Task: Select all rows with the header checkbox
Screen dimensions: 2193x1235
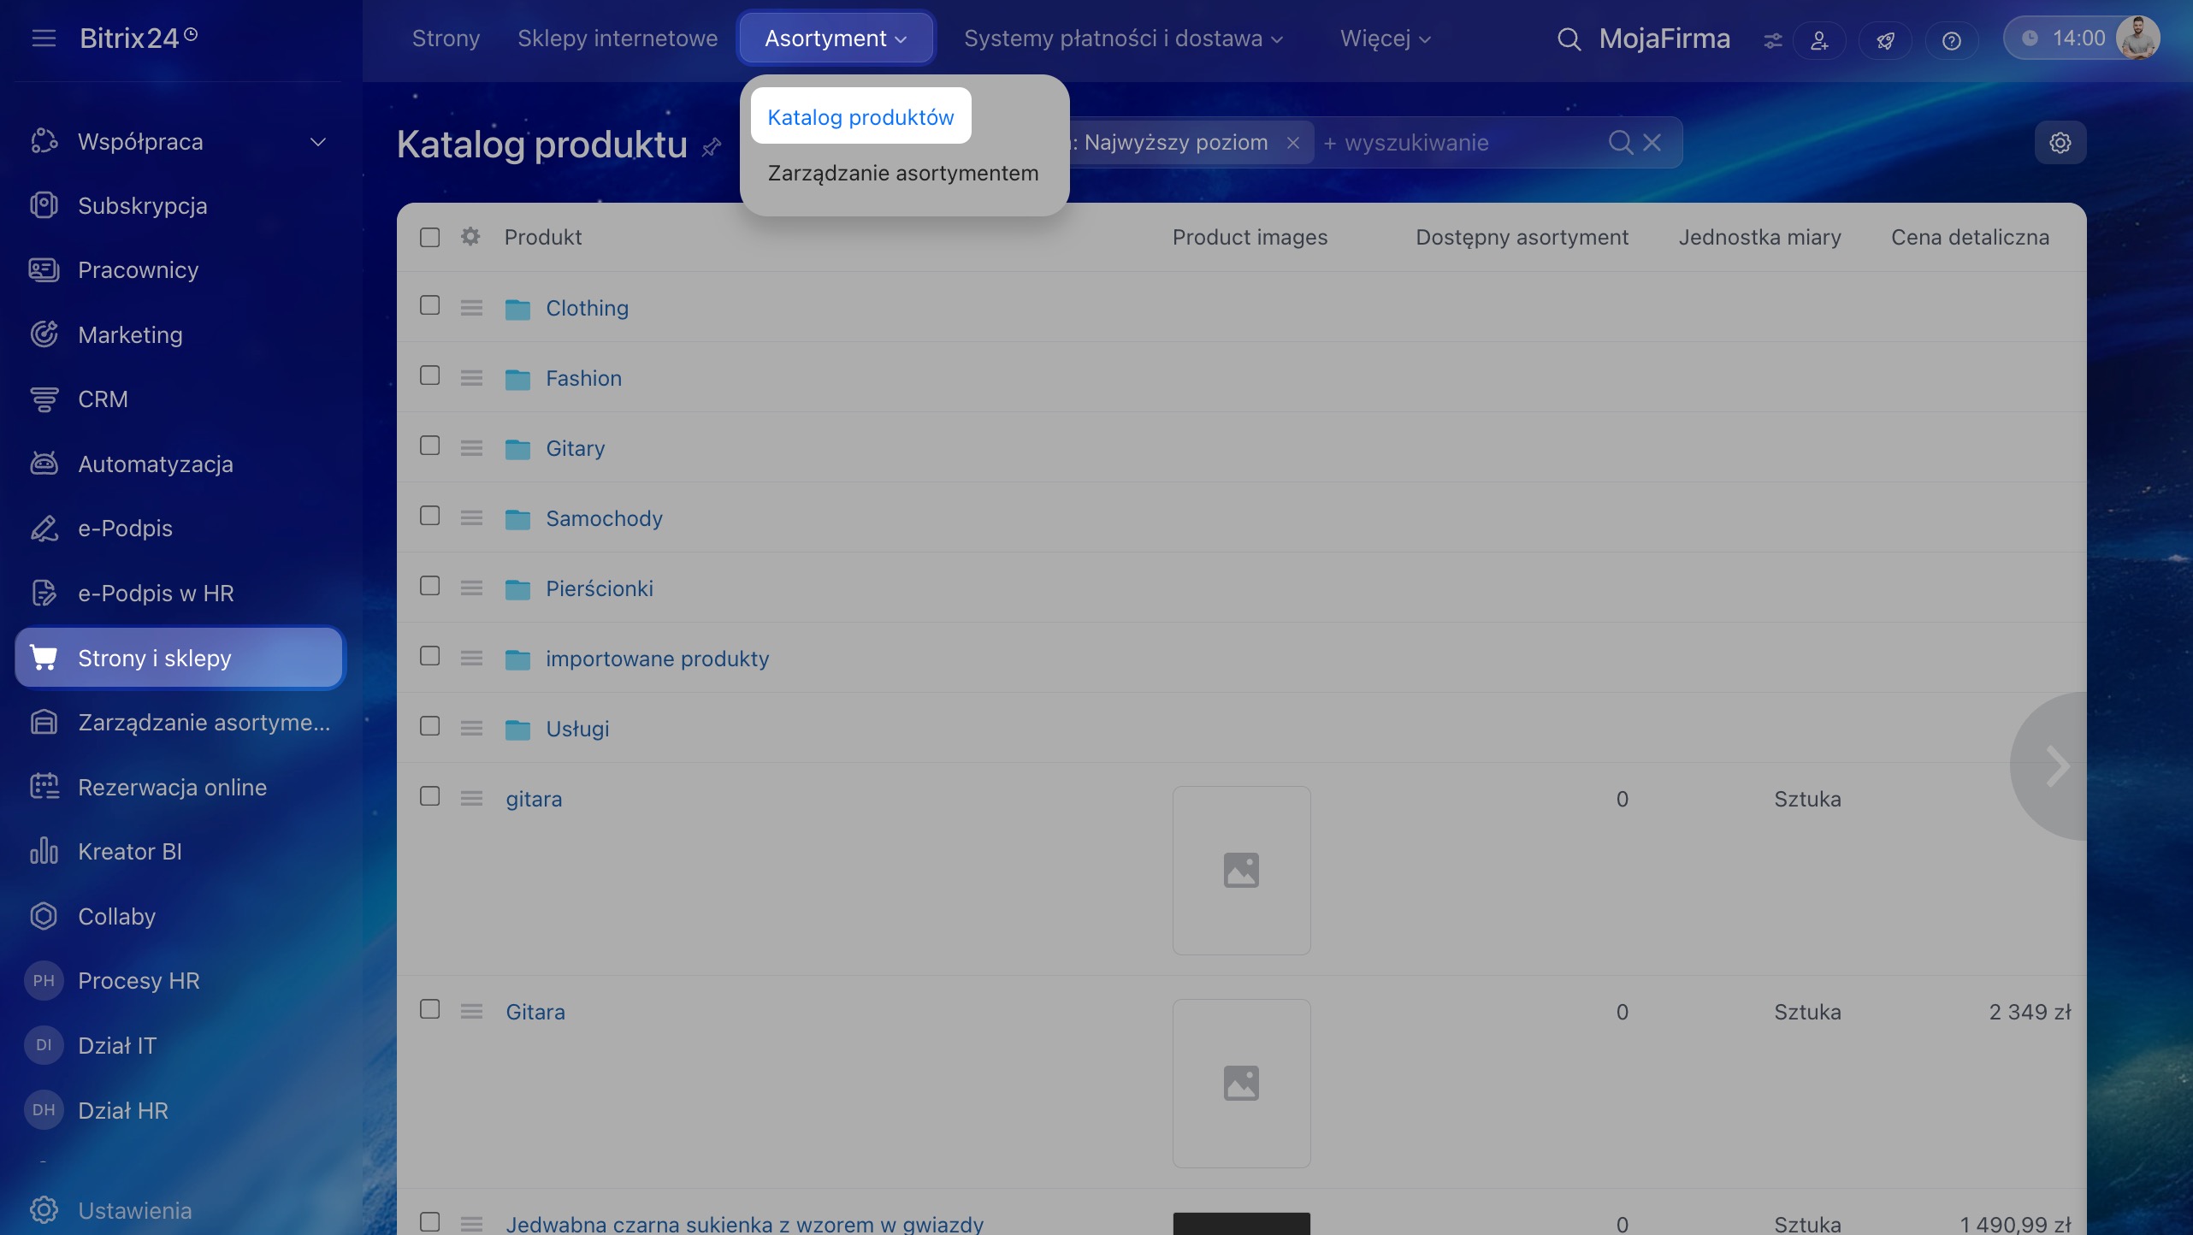Action: point(430,237)
